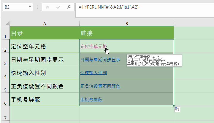The image size is (214, 123).
Task: Select cell A5 正负值设置不同颜色
Action: (45, 86)
